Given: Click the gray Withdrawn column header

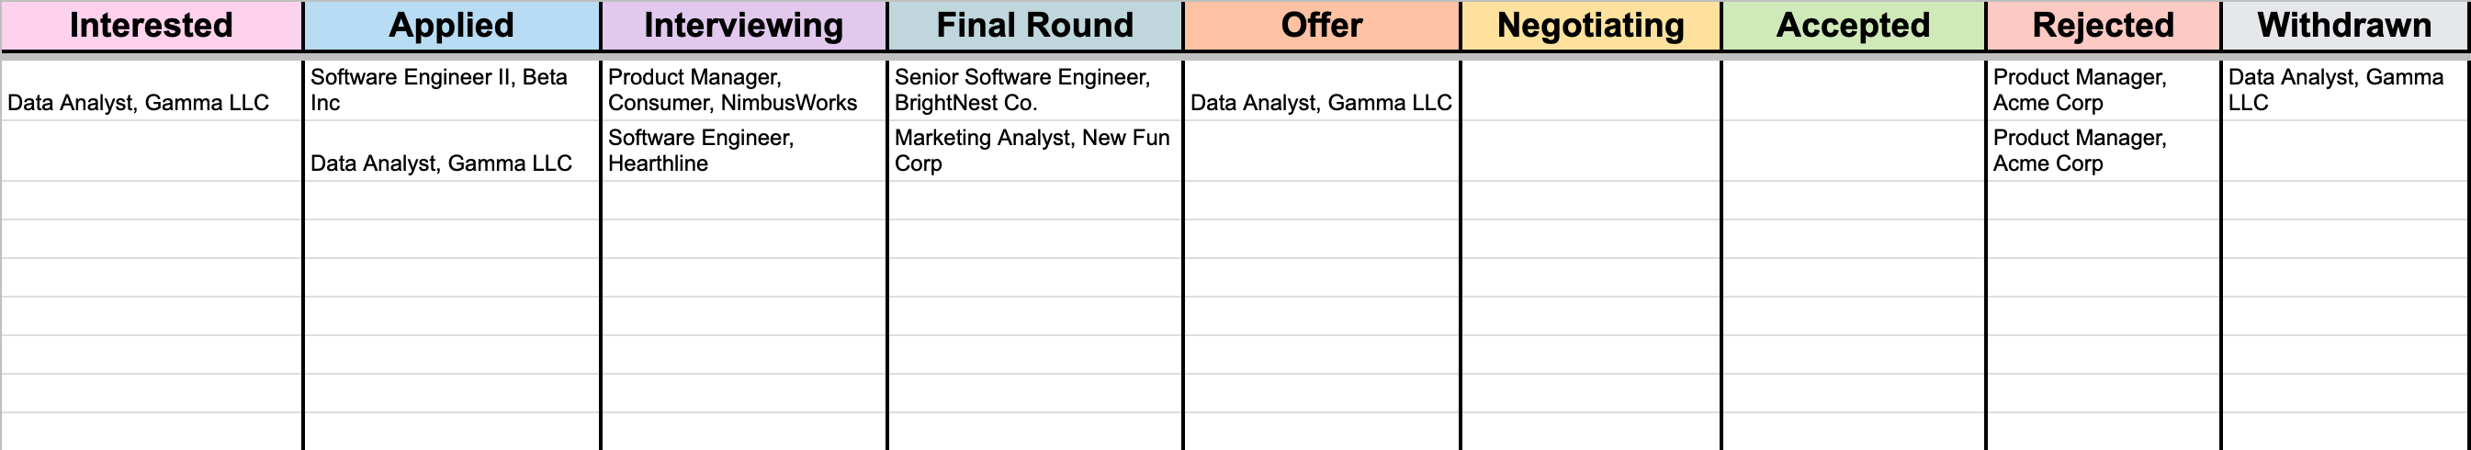Looking at the screenshot, I should [x=2344, y=26].
